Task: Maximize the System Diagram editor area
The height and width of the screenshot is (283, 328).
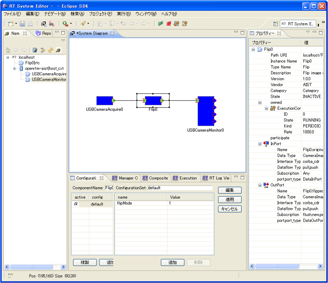Action: (242, 33)
